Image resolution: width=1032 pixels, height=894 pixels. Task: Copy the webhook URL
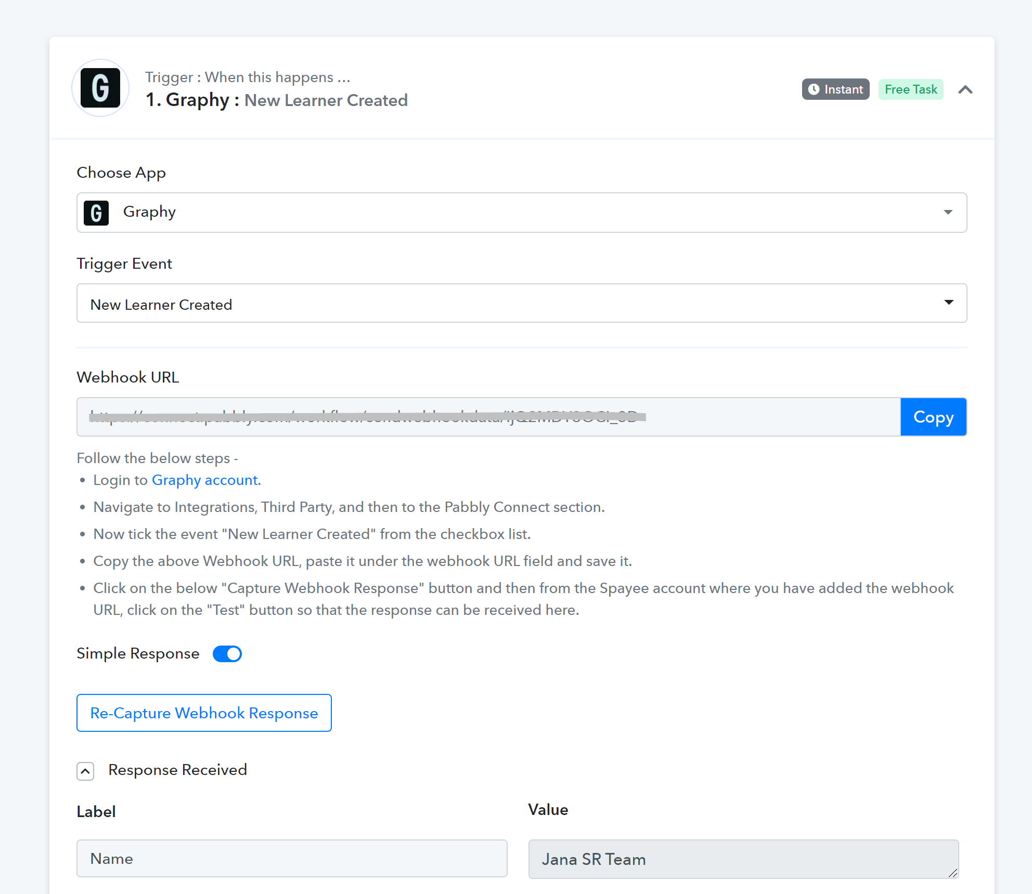[933, 417]
